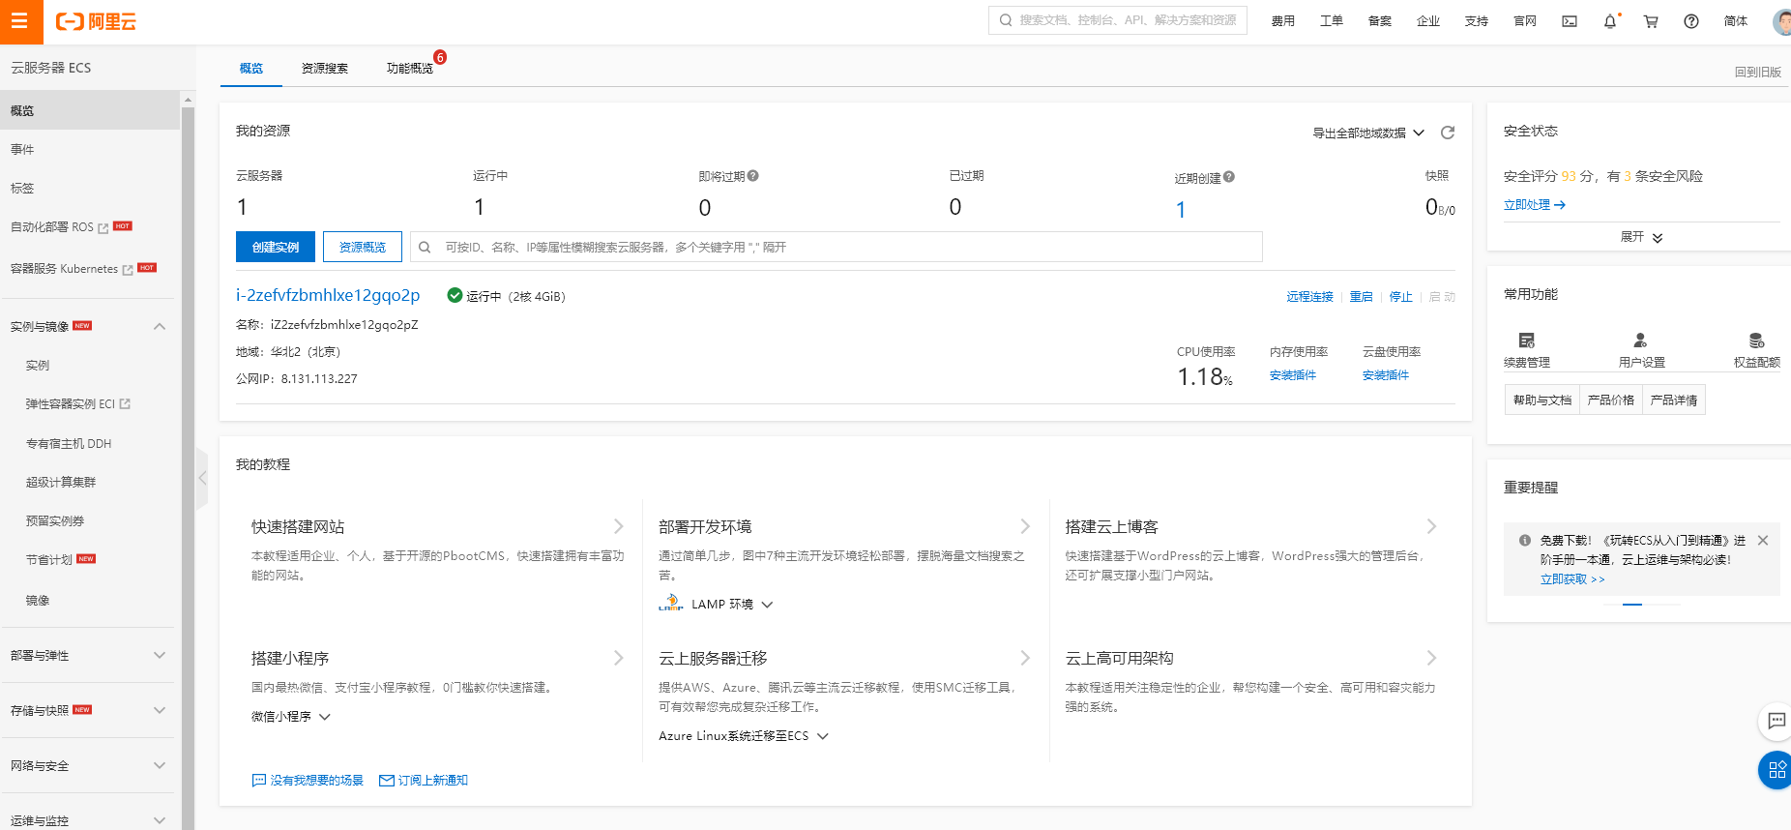Close the important reminder notice
This screenshot has width=1791, height=830.
pyautogui.click(x=1763, y=541)
